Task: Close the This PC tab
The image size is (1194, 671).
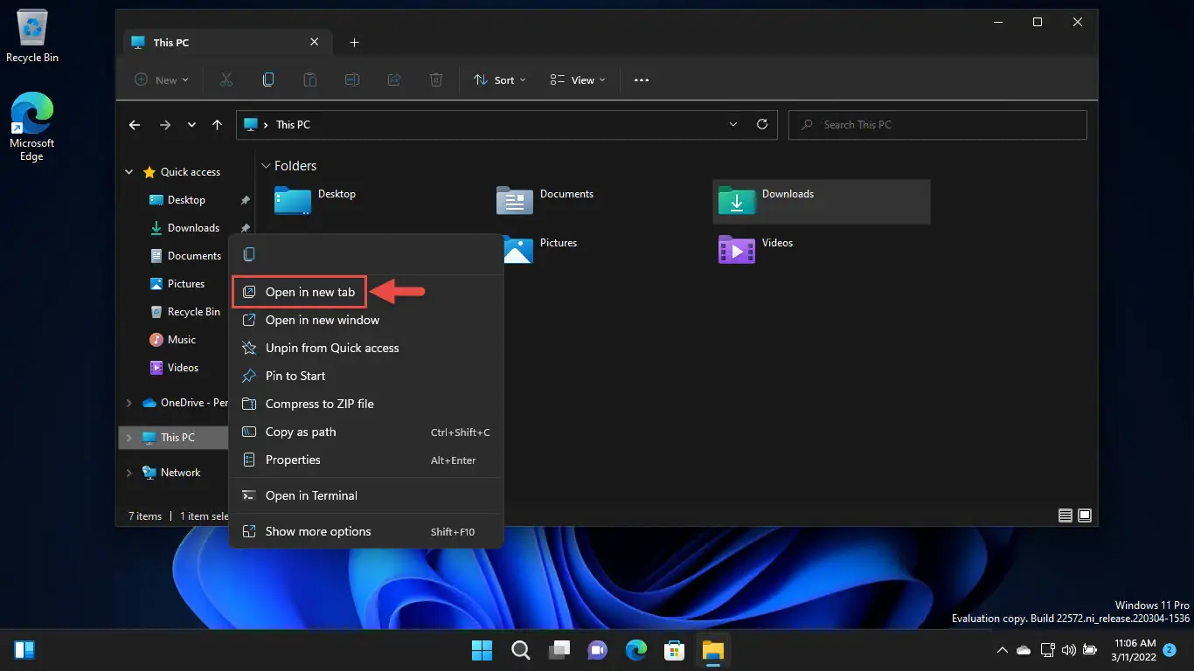Action: tap(315, 42)
